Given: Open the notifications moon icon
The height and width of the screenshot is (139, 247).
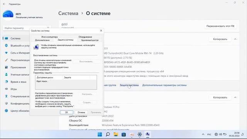Looking at the screenshot, I should pos(243,134).
